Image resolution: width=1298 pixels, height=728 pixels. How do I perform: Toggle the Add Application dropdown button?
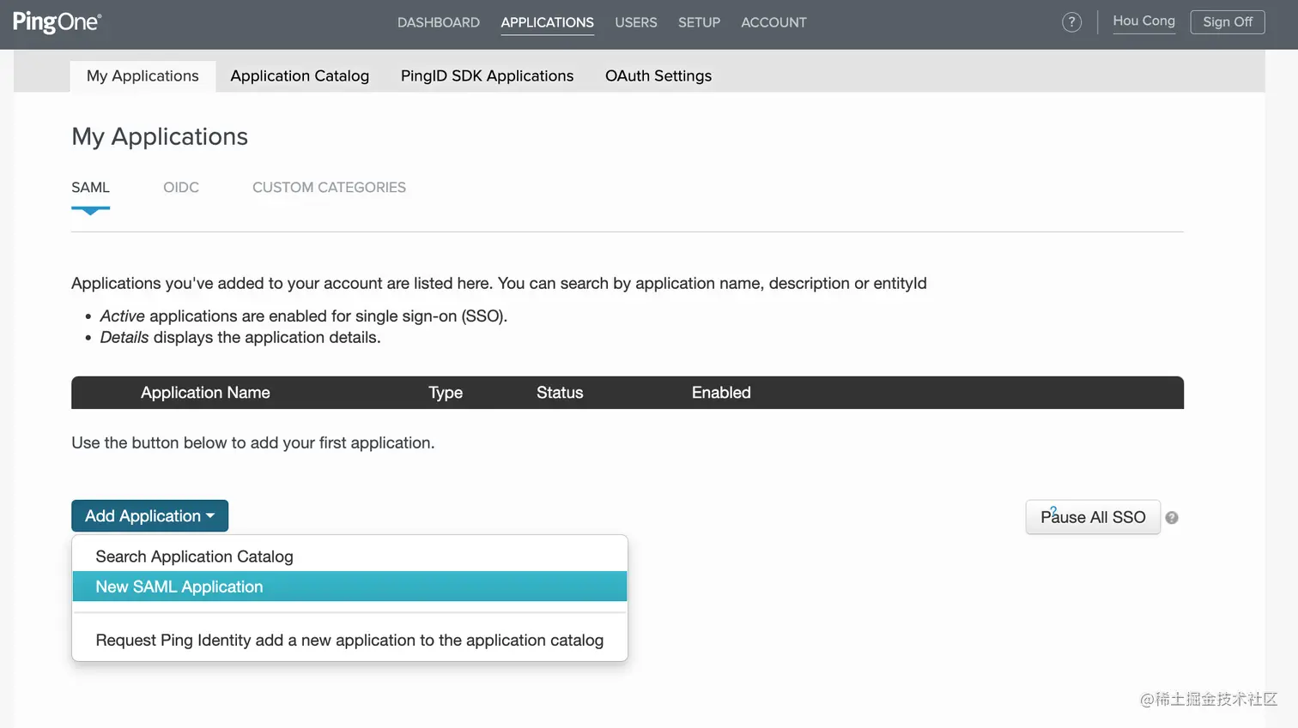coord(149,516)
